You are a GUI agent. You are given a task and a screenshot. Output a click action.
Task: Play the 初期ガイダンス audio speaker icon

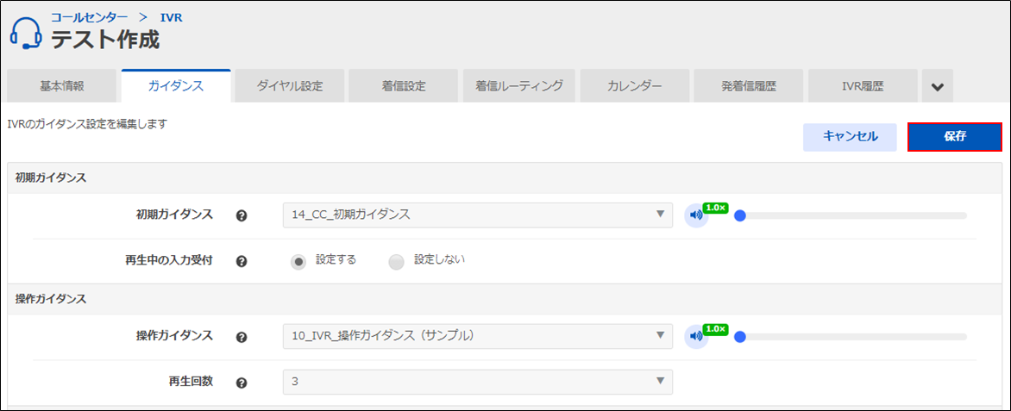pos(695,215)
